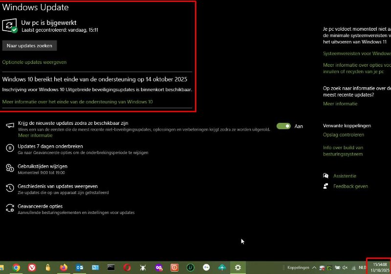Viewport: 391px width, 274px height.
Task: Click Meer informatie under newest updates option
Action: point(35,135)
